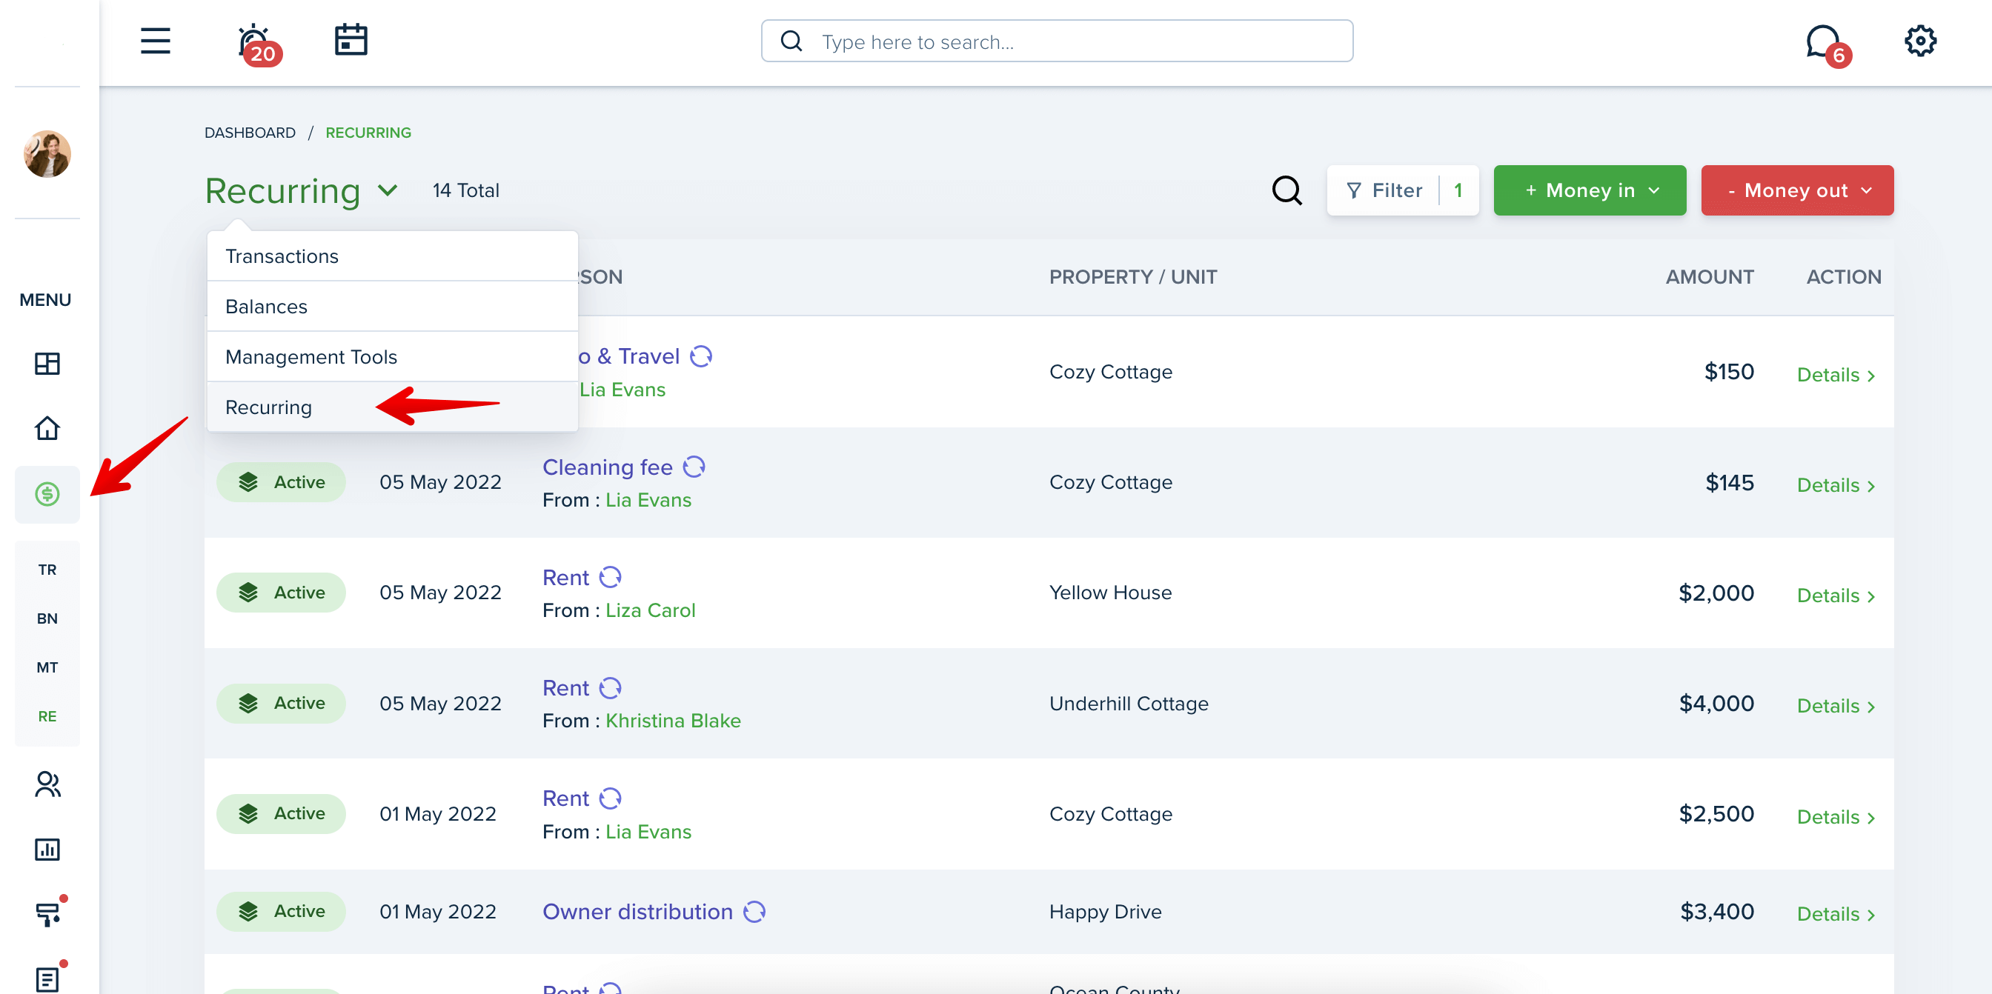Choose Balances from the dropdown list

tap(393, 307)
